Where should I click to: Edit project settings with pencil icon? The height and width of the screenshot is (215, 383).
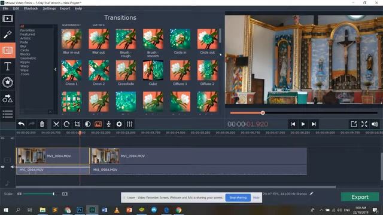pos(311,193)
